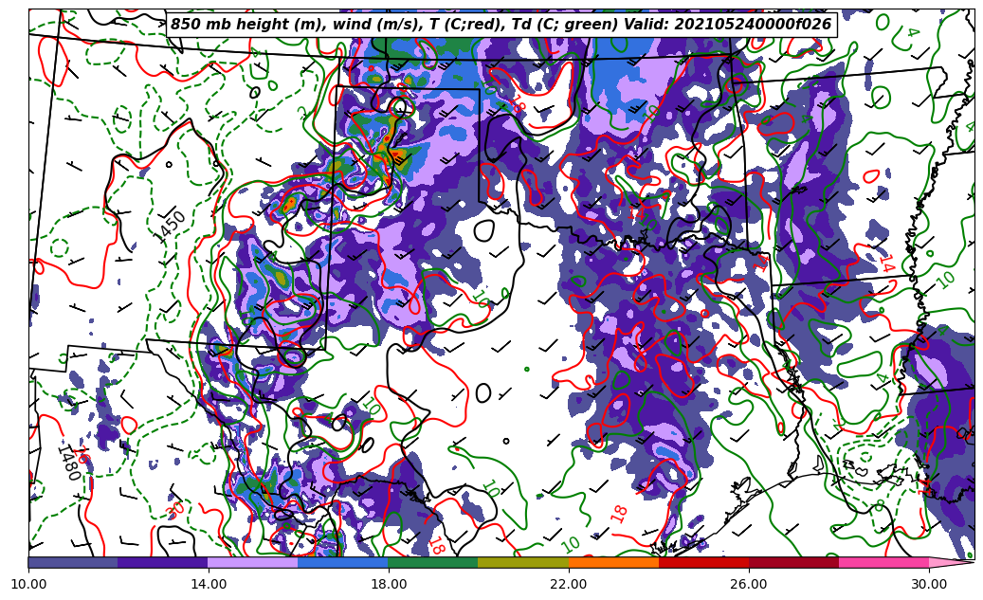Viewport: 983px width, 600px height.
Task: Select the light purple 14–16 colorbar segment
Action: pos(253,562)
